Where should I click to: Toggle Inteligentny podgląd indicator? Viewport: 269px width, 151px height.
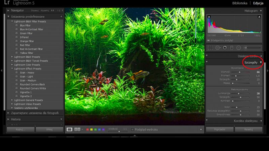[x=208, y=40]
